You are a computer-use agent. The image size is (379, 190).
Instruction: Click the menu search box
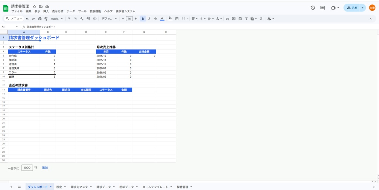click(14, 18)
